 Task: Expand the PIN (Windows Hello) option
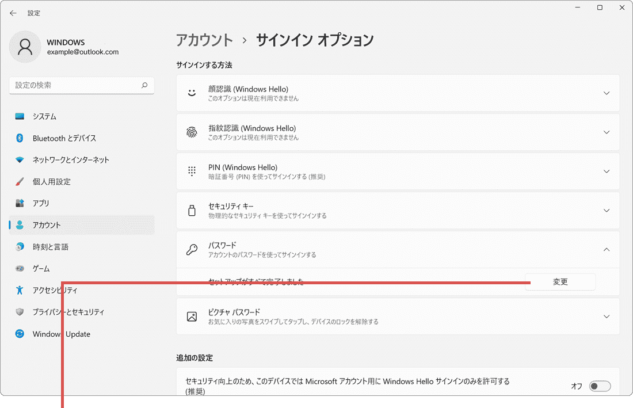tap(606, 171)
